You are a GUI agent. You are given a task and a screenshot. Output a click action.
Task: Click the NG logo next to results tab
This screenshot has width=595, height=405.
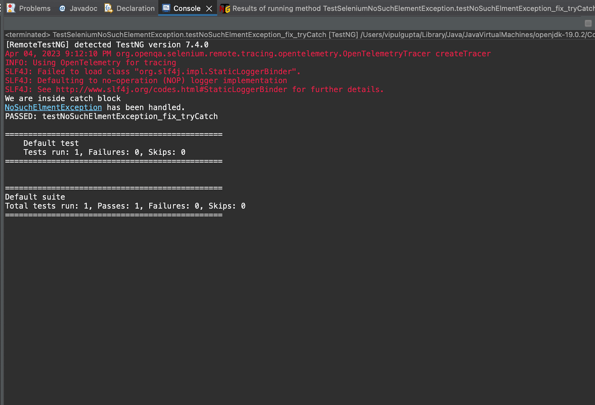pos(225,8)
